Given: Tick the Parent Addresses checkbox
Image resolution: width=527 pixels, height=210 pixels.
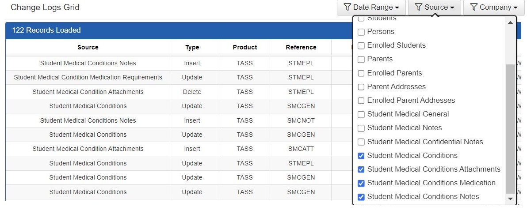Looking at the screenshot, I should (x=361, y=87).
